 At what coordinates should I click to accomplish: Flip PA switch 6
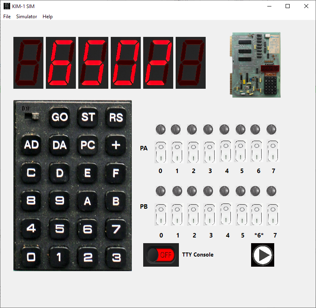click(256, 151)
